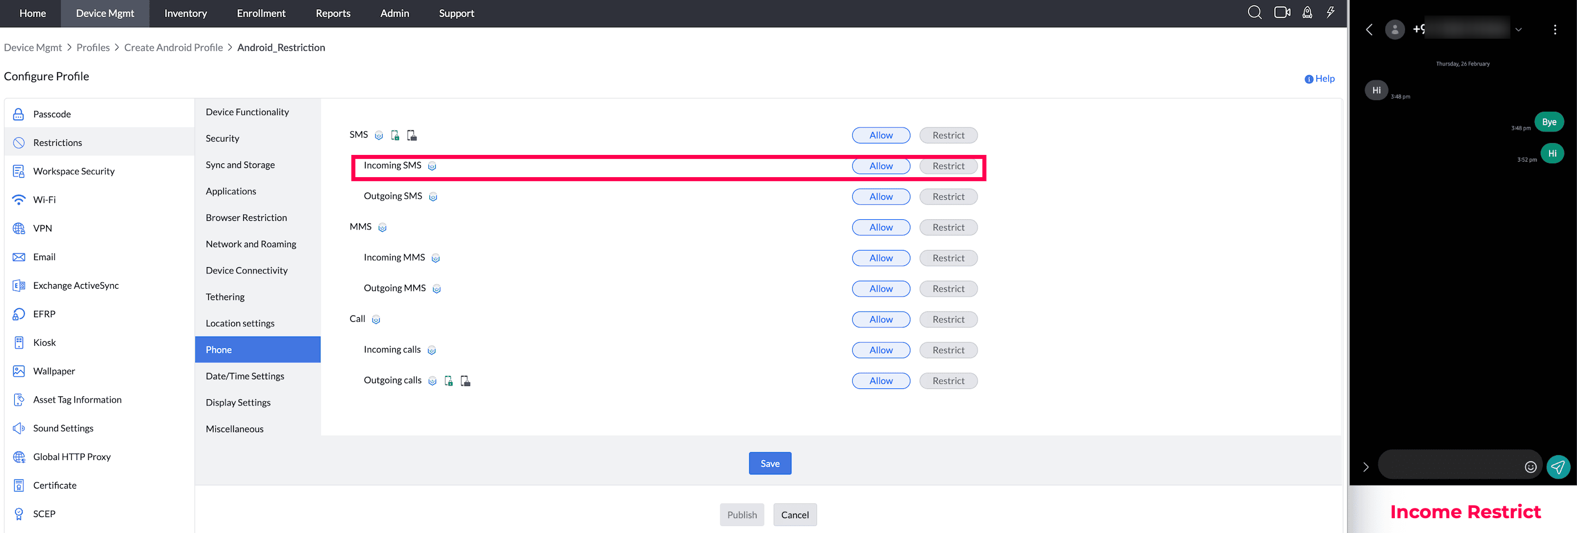
Task: Open the Home menu
Action: pyautogui.click(x=32, y=14)
